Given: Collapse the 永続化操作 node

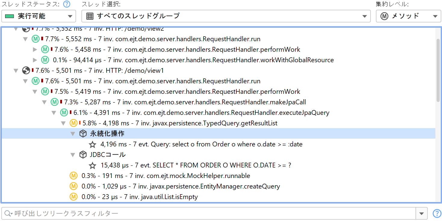Looking at the screenshot, I should [x=73, y=134].
